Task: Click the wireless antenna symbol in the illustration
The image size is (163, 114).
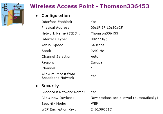Action: click(x=5, y=19)
